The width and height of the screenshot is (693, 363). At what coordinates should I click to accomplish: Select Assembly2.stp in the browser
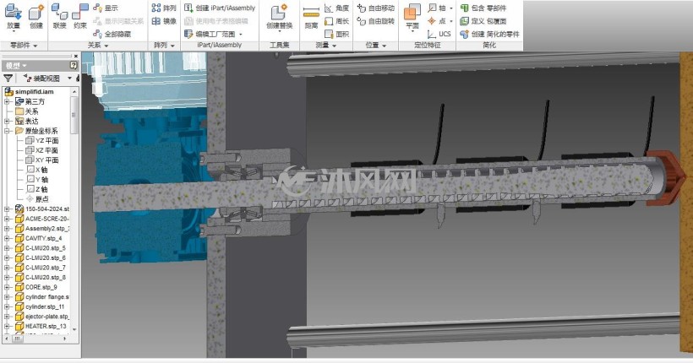tap(42, 228)
